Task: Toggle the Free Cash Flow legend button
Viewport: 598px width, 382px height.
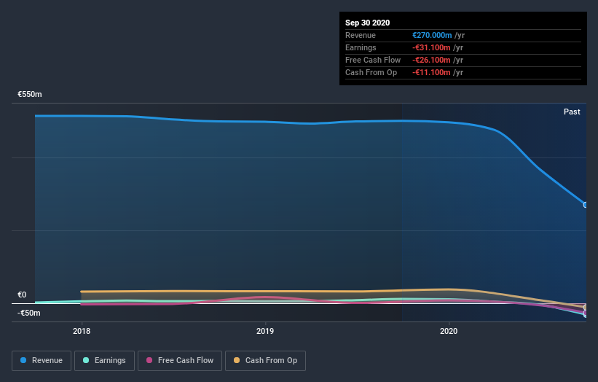Action: pyautogui.click(x=180, y=361)
